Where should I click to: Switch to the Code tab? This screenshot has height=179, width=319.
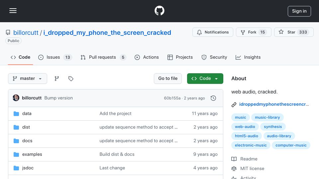[x=20, y=57]
